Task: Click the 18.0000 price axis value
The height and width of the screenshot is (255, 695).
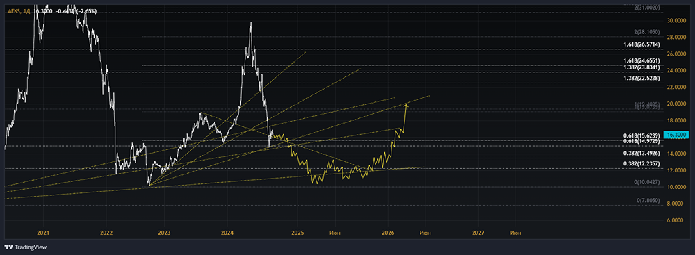Action: pyautogui.click(x=677, y=121)
